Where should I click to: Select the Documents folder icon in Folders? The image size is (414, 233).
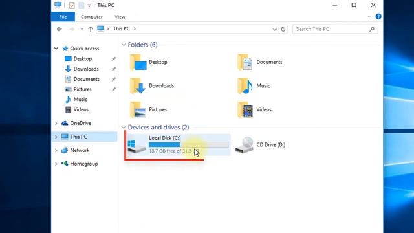pyautogui.click(x=245, y=62)
